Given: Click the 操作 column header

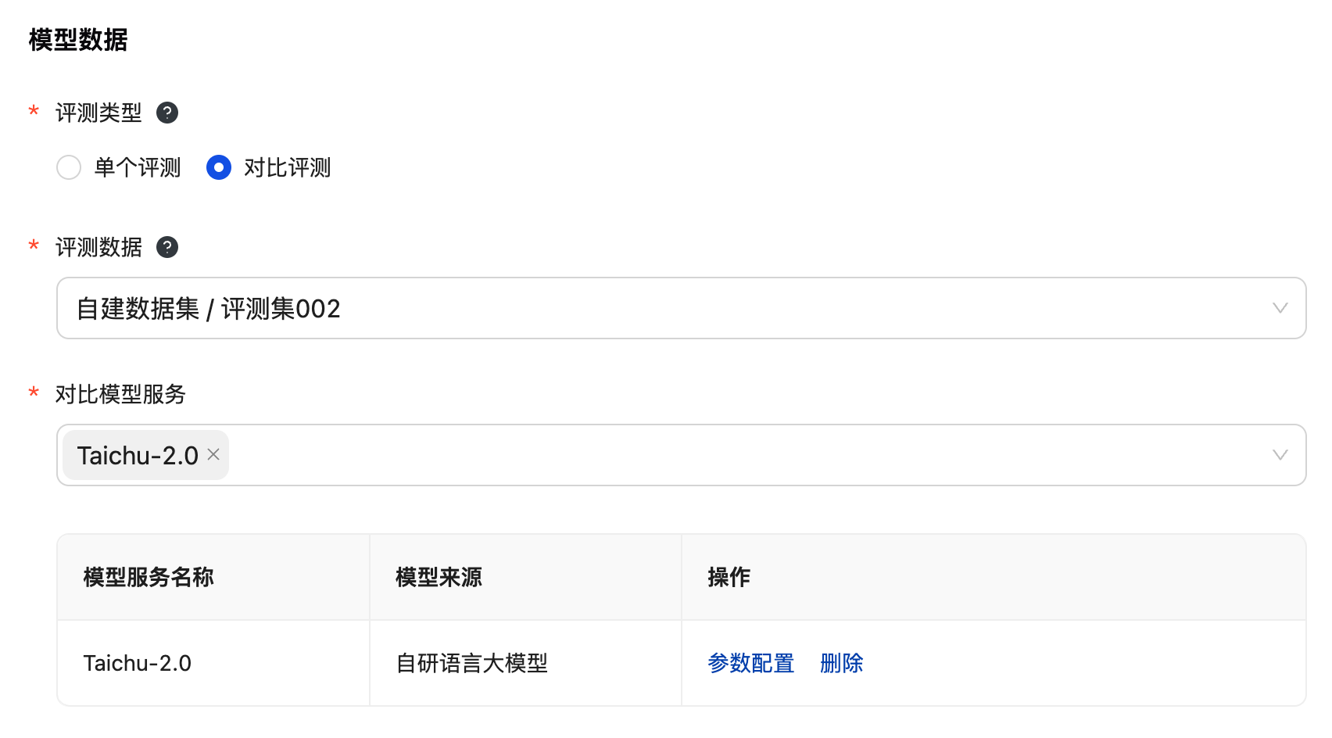Looking at the screenshot, I should coord(729,577).
